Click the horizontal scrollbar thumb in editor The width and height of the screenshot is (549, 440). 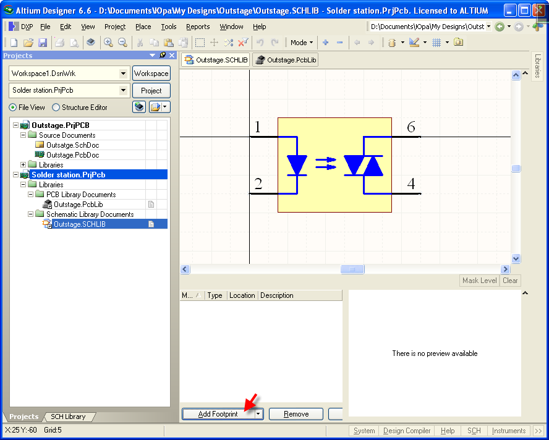(x=352, y=269)
